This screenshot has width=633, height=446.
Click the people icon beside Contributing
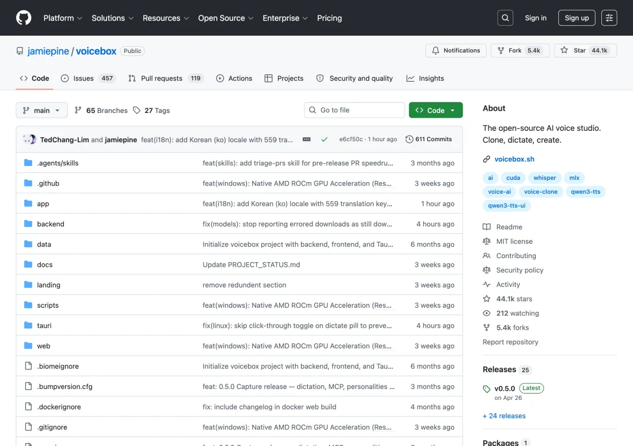(486, 255)
